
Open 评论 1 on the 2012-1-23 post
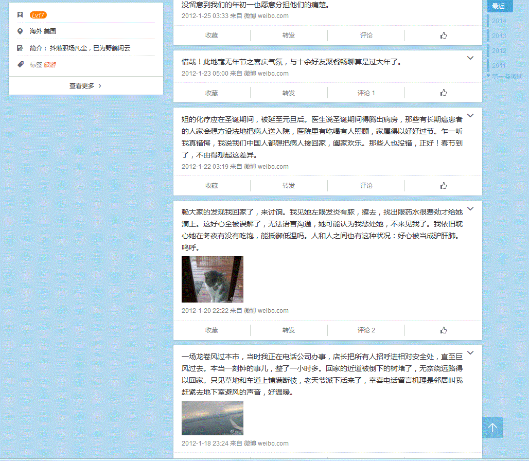click(x=366, y=93)
